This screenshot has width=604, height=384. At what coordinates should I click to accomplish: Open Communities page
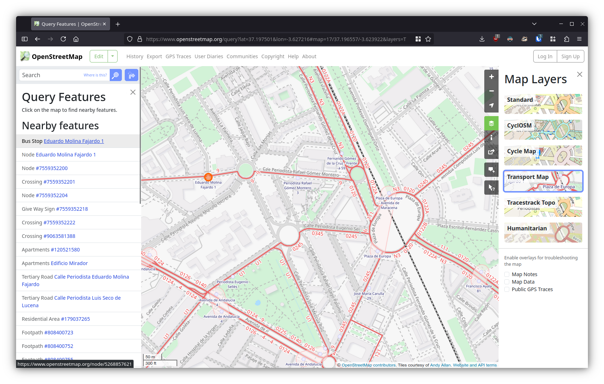click(x=242, y=56)
